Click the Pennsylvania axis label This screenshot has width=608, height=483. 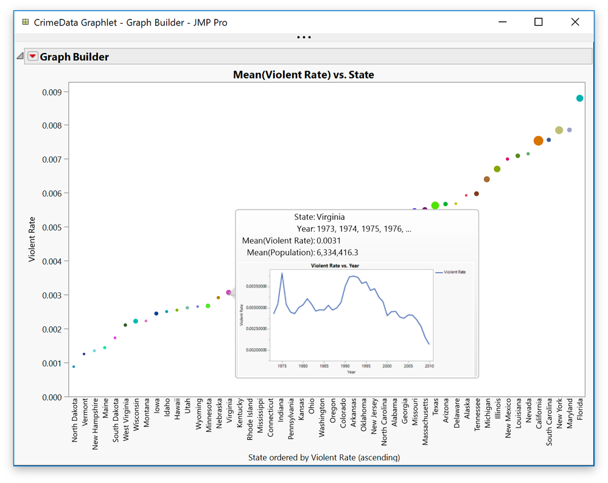click(x=291, y=419)
